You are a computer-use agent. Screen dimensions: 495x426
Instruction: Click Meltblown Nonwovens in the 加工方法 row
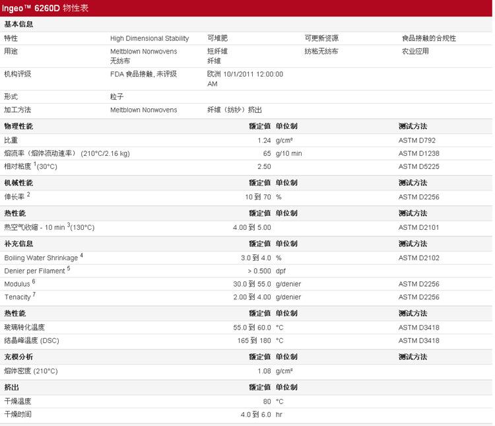coord(143,110)
